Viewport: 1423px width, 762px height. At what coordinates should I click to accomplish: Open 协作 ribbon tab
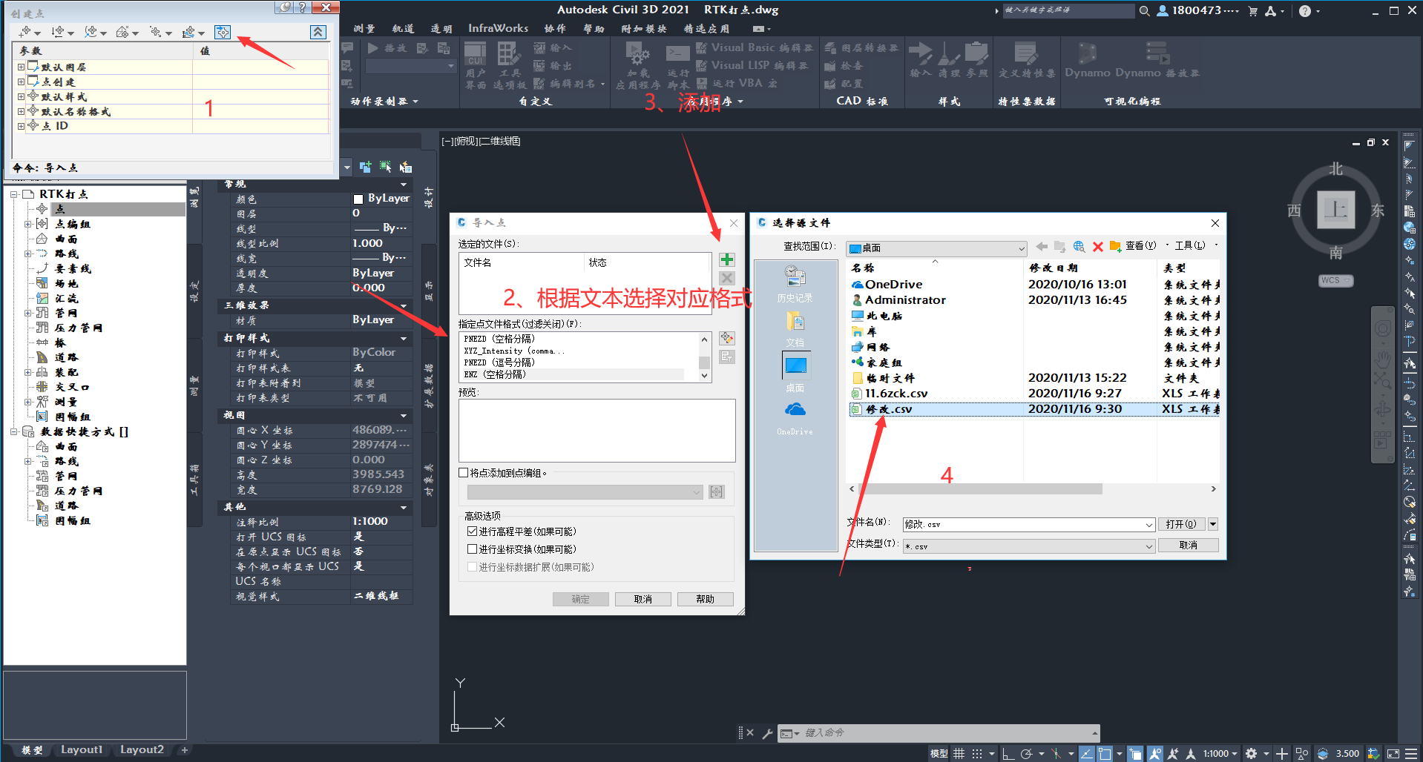[554, 28]
